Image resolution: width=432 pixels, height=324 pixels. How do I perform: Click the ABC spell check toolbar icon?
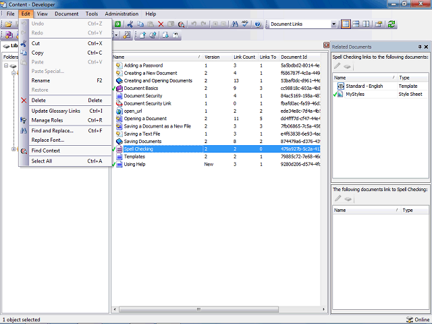tap(245, 24)
